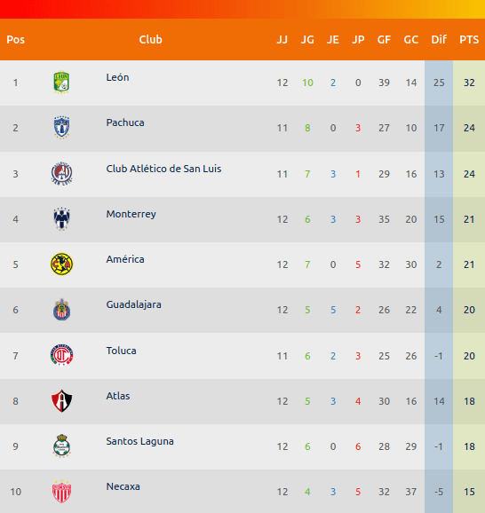Click the León club crest icon
This screenshot has width=485, height=513.
pyautogui.click(x=61, y=83)
